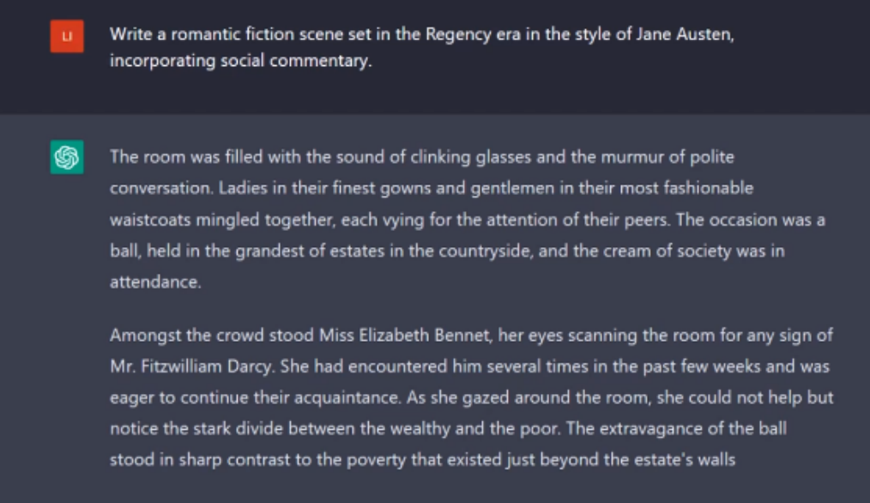870x503 pixels.
Task: Click the green ChatGPT logo icon
Action: pos(67,157)
